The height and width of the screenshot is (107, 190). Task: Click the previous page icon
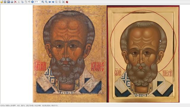pos(57,2)
